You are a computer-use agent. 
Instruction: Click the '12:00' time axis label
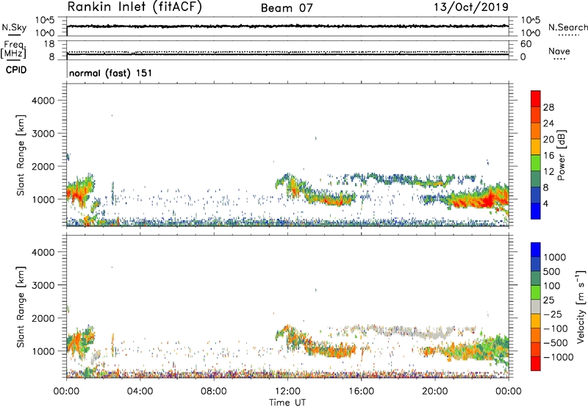tap(287, 392)
